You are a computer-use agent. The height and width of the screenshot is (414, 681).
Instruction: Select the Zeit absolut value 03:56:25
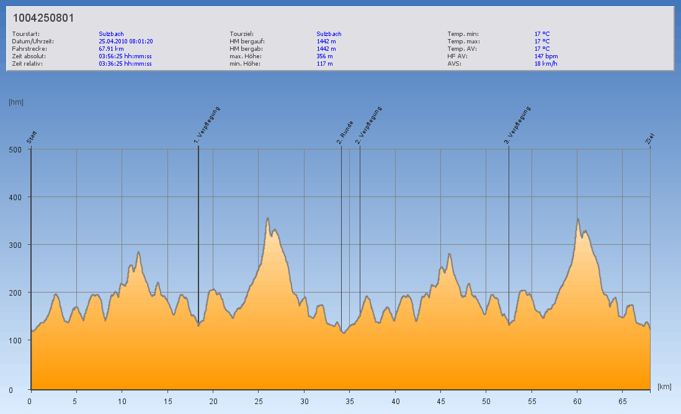(125, 56)
